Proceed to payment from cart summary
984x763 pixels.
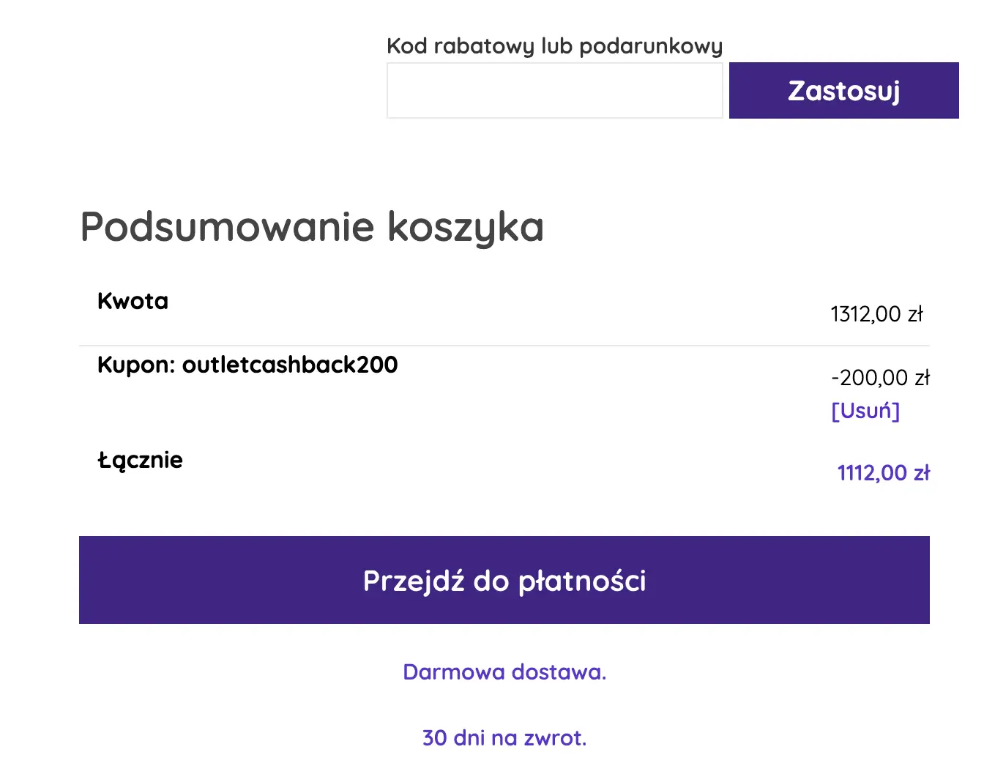pos(504,580)
